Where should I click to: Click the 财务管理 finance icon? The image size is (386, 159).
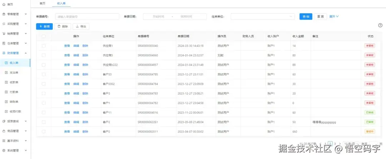tap(4, 53)
